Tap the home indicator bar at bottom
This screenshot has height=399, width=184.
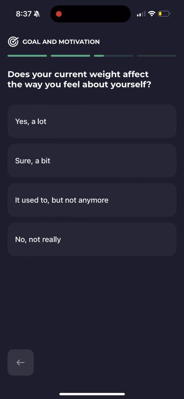[92, 394]
